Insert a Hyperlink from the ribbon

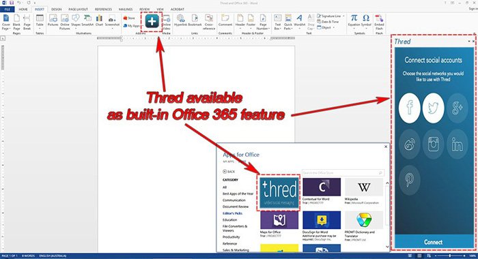point(180,20)
